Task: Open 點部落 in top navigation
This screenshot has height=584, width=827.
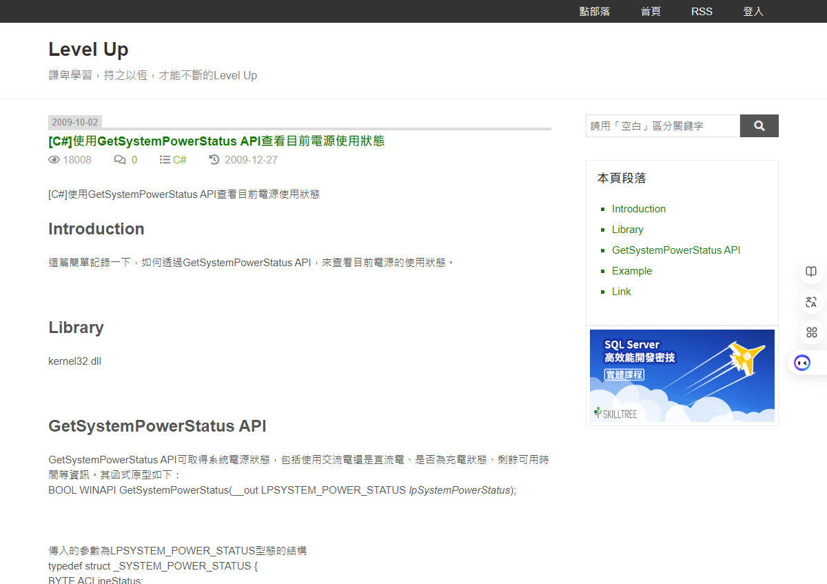Action: point(595,11)
